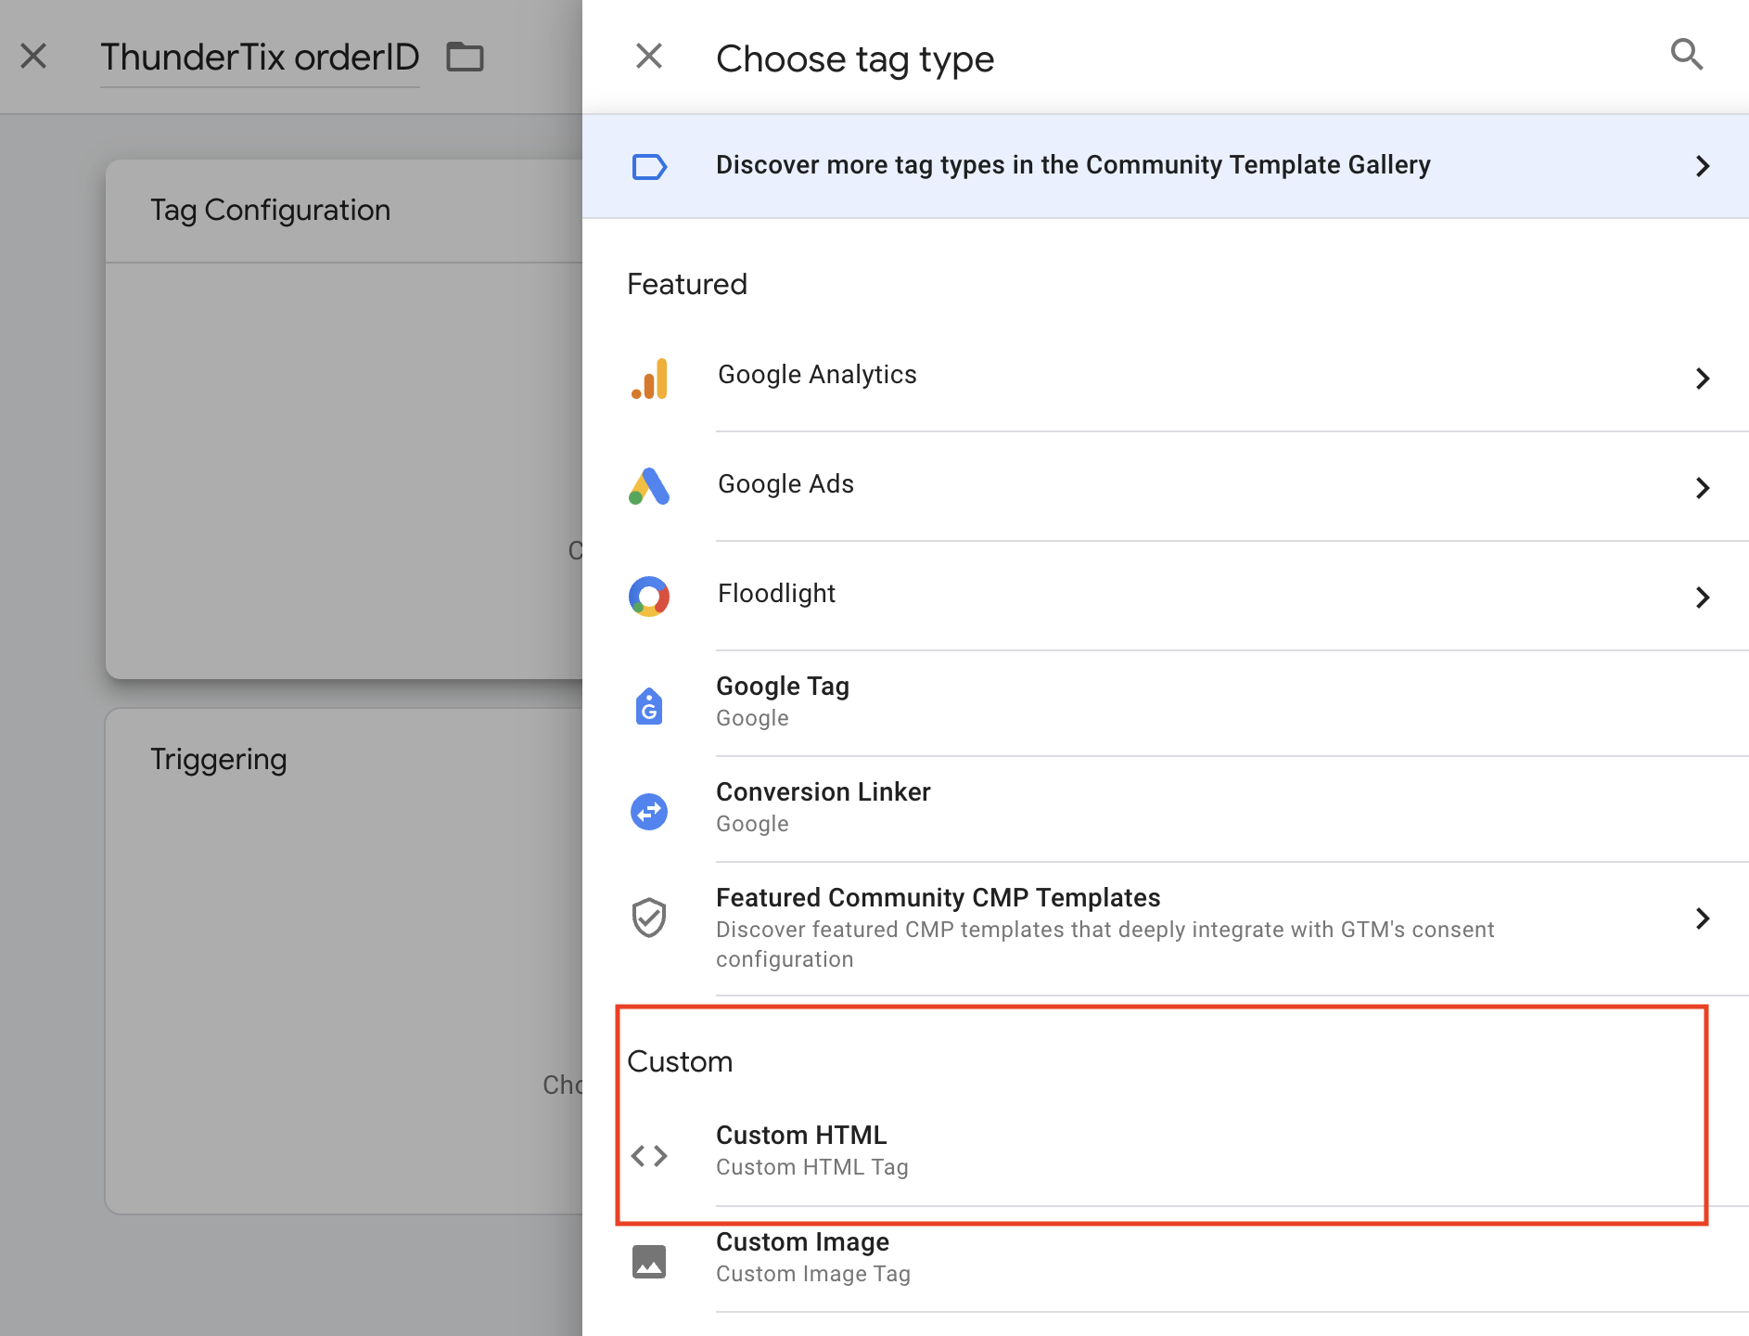Select the Google Analytics tag type

pyautogui.click(x=1166, y=377)
